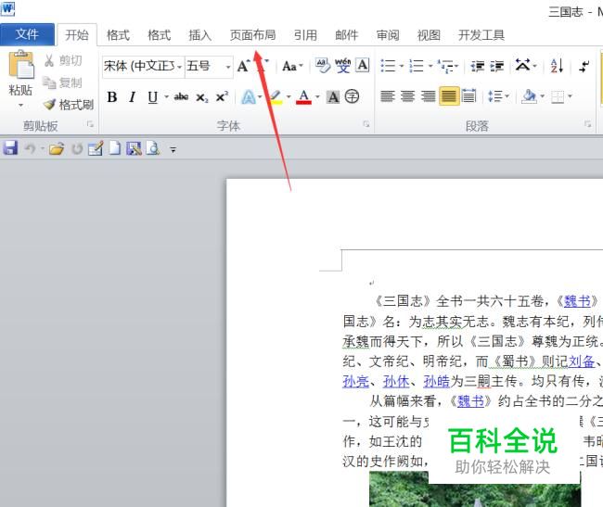
Task: Open font size dropdown 五号
Action: click(x=228, y=67)
